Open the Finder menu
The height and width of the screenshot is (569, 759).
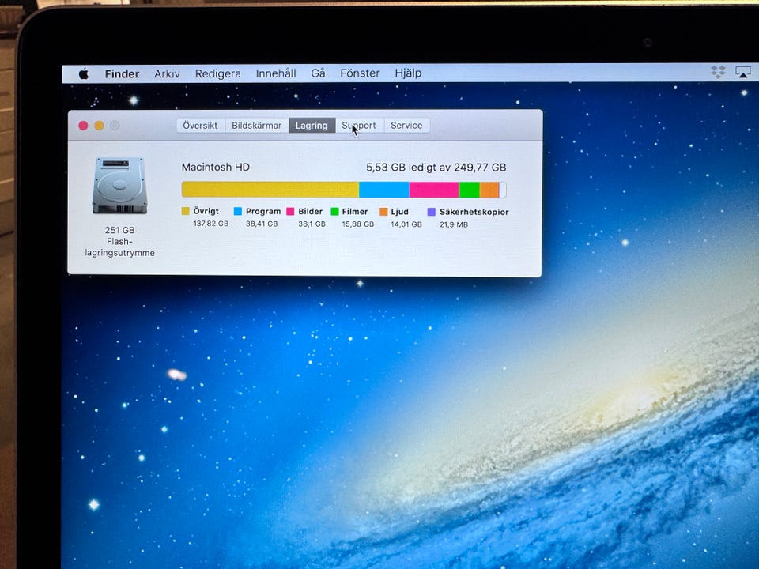coord(122,73)
